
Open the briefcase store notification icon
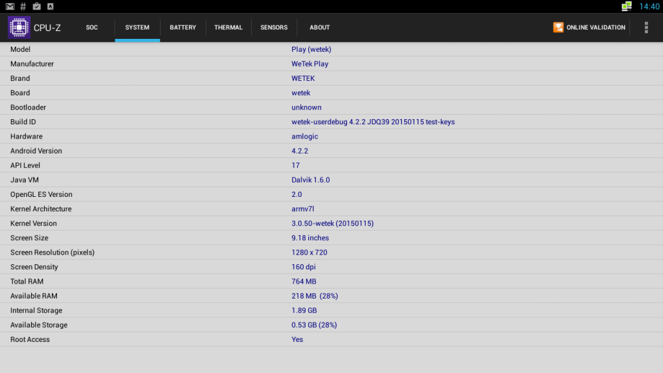(x=37, y=6)
